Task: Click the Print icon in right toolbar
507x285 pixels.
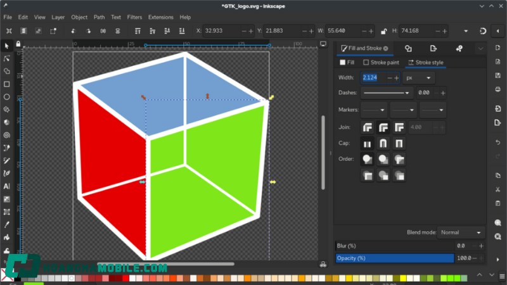Action: coord(498,89)
